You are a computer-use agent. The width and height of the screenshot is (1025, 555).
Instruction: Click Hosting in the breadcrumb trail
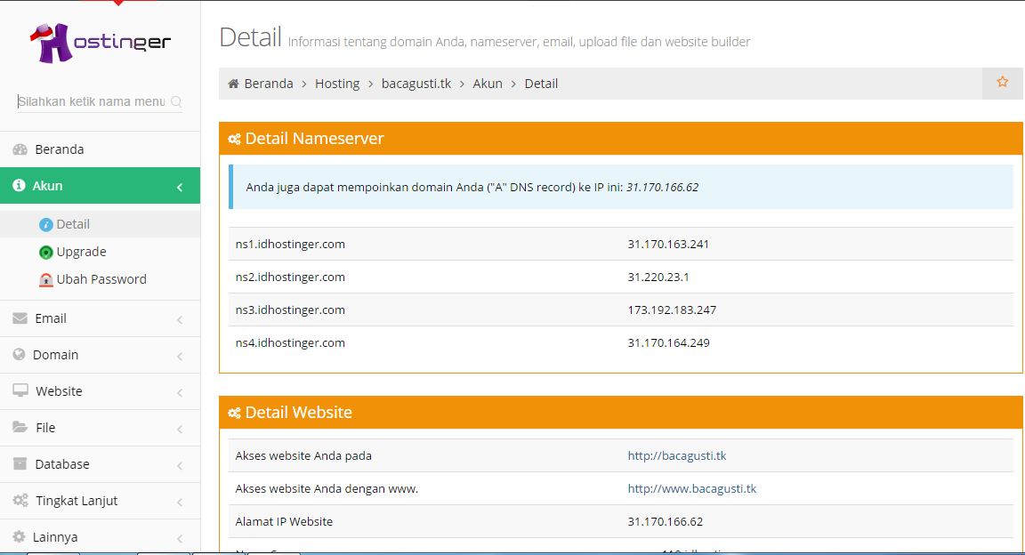pyautogui.click(x=337, y=83)
